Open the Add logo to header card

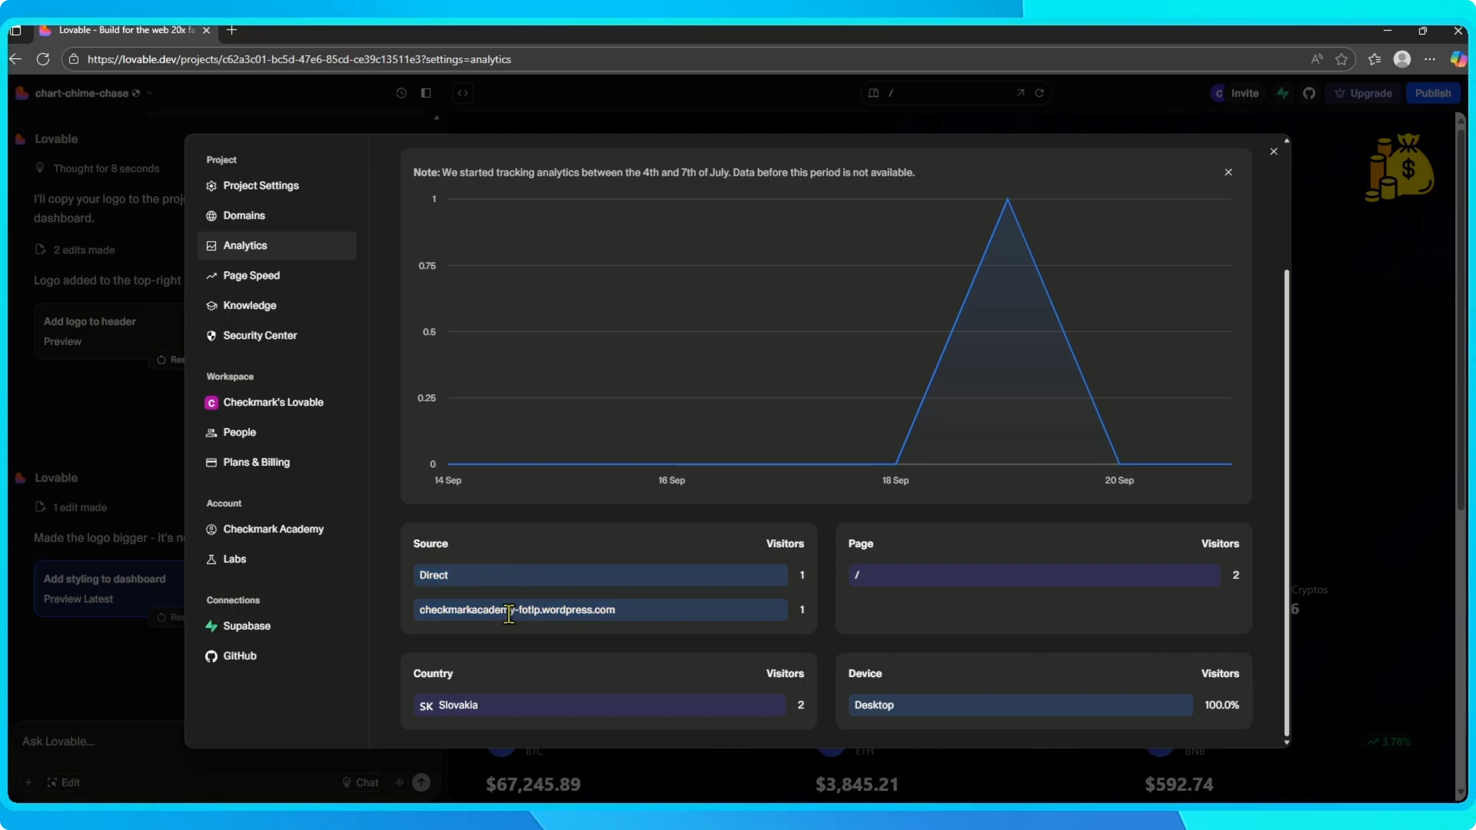109,331
